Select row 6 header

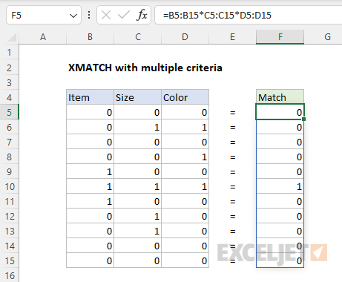[x=10, y=127]
